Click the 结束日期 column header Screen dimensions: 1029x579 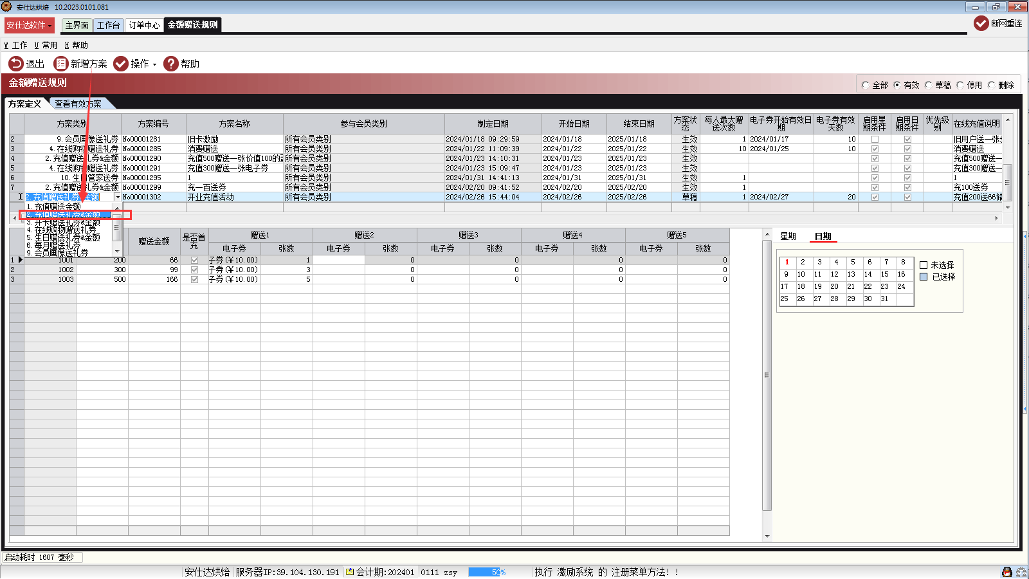[639, 124]
